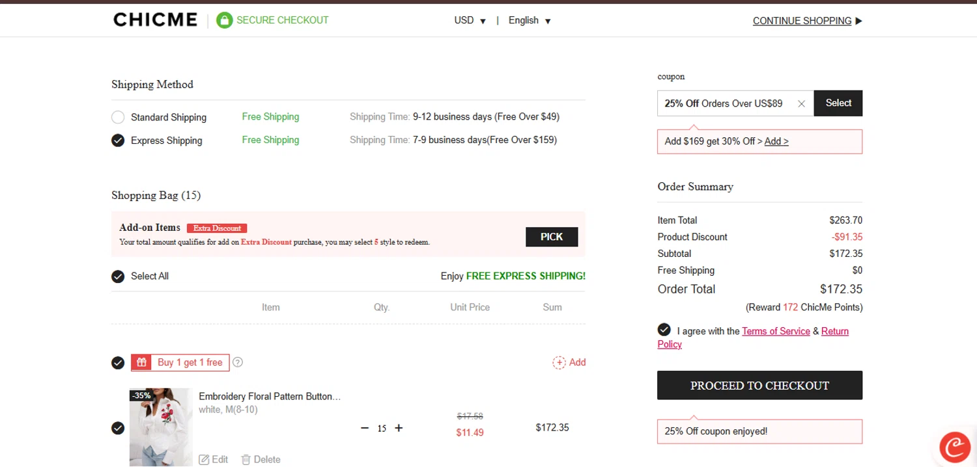Delete the Embroidery Floral Pattern item
977x467 pixels.
point(261,459)
